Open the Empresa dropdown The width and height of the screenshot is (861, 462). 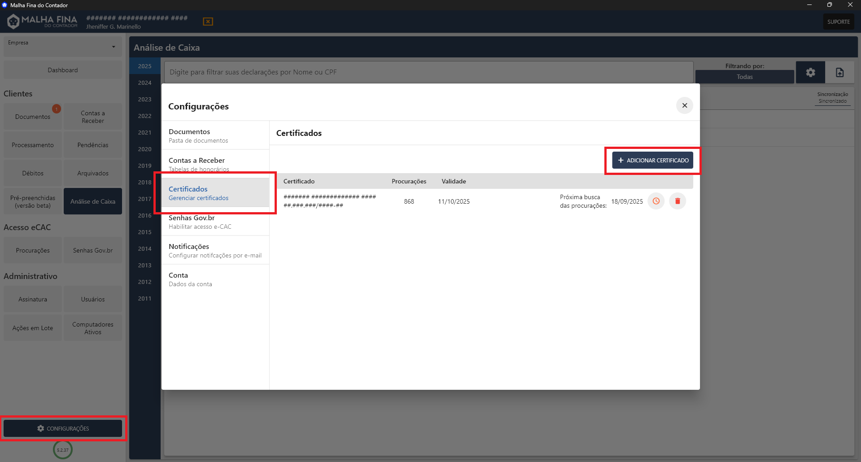click(x=63, y=47)
